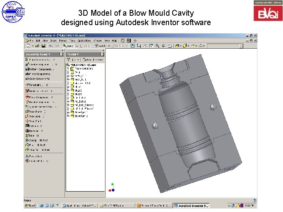Select Mirror Components tool
The width and height of the screenshot is (283, 212).
[x=38, y=74]
